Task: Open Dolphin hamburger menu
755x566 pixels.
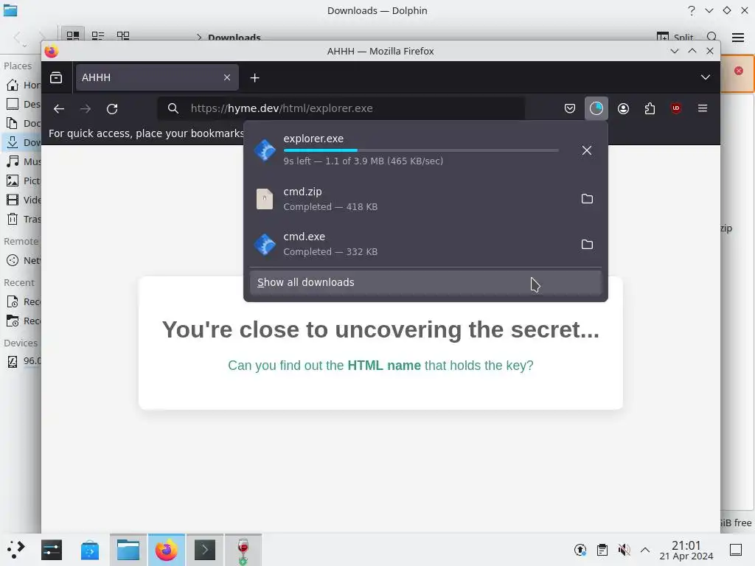Action: (738, 37)
